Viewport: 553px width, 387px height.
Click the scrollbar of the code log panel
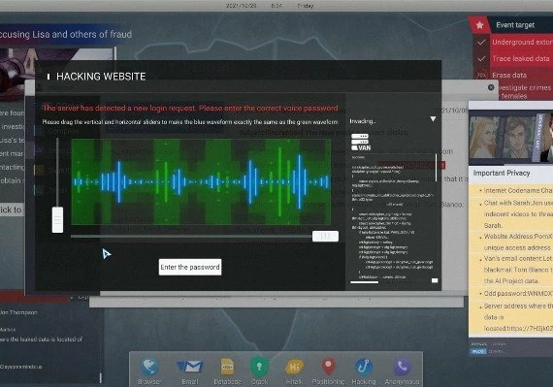point(437,168)
